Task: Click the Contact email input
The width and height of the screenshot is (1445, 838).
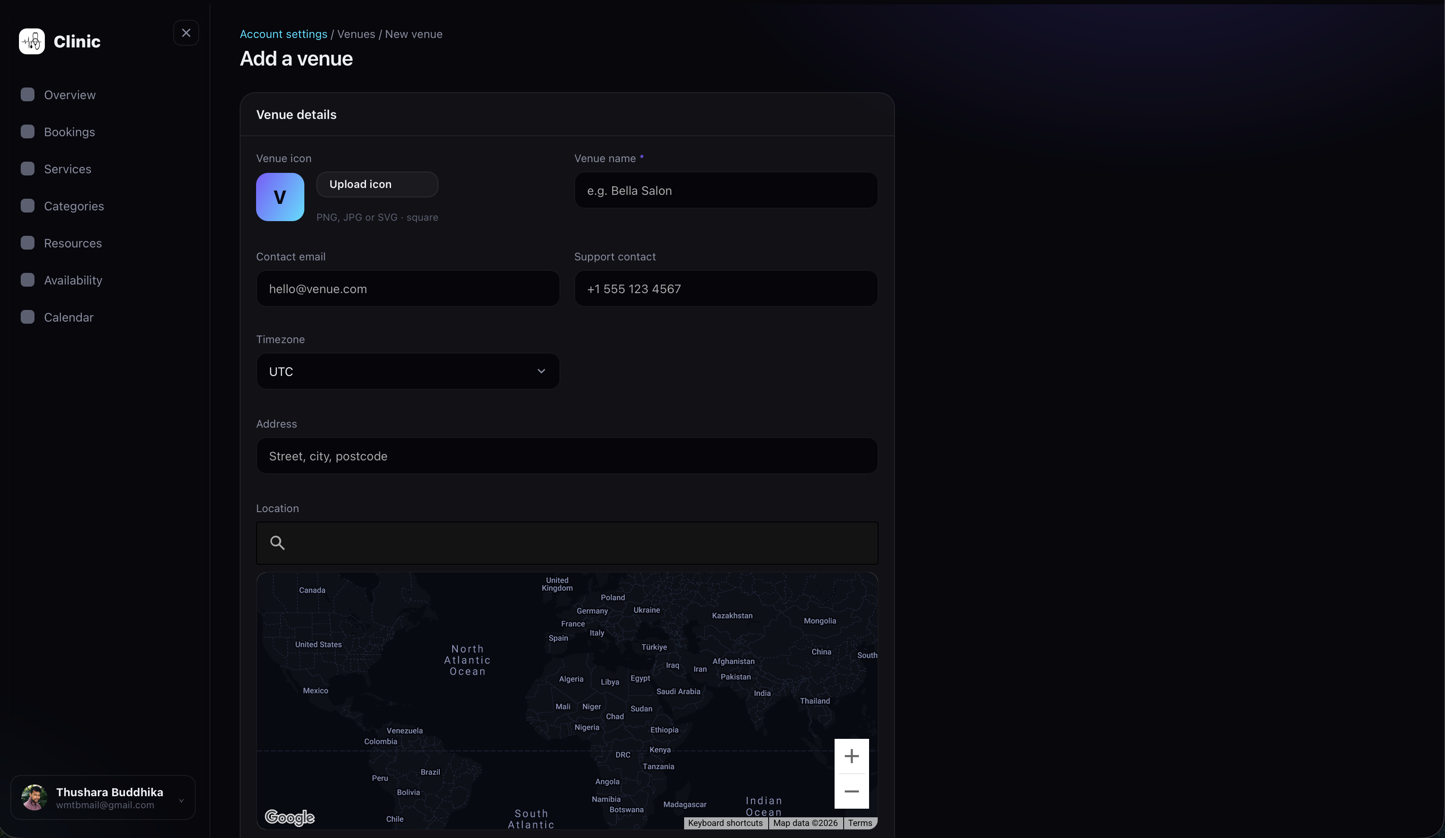Action: coord(408,288)
